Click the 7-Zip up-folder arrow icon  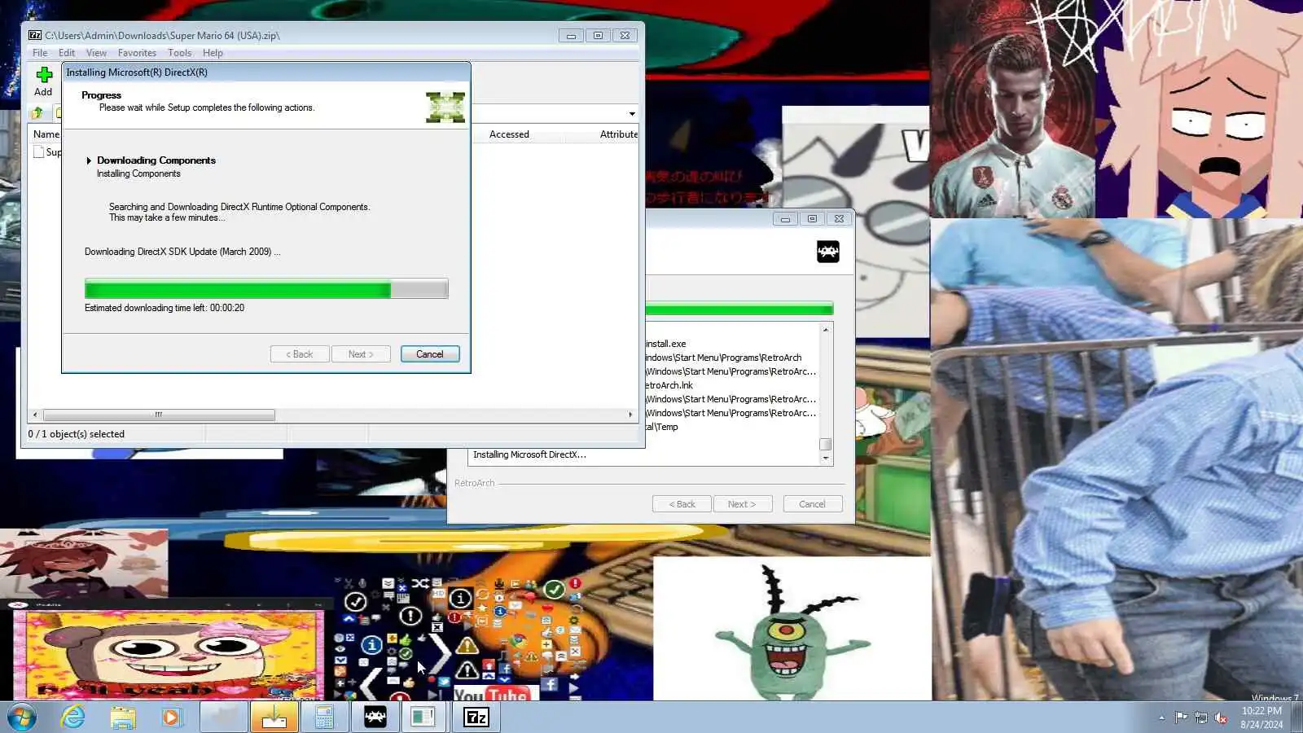click(37, 113)
